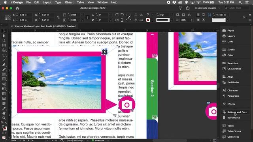
Task: Open the Layout menu
Action: (47, 2)
